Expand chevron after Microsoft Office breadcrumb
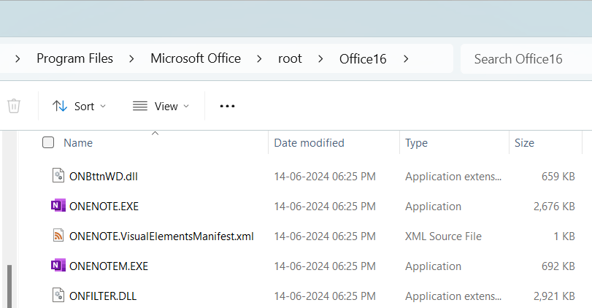 (259, 59)
